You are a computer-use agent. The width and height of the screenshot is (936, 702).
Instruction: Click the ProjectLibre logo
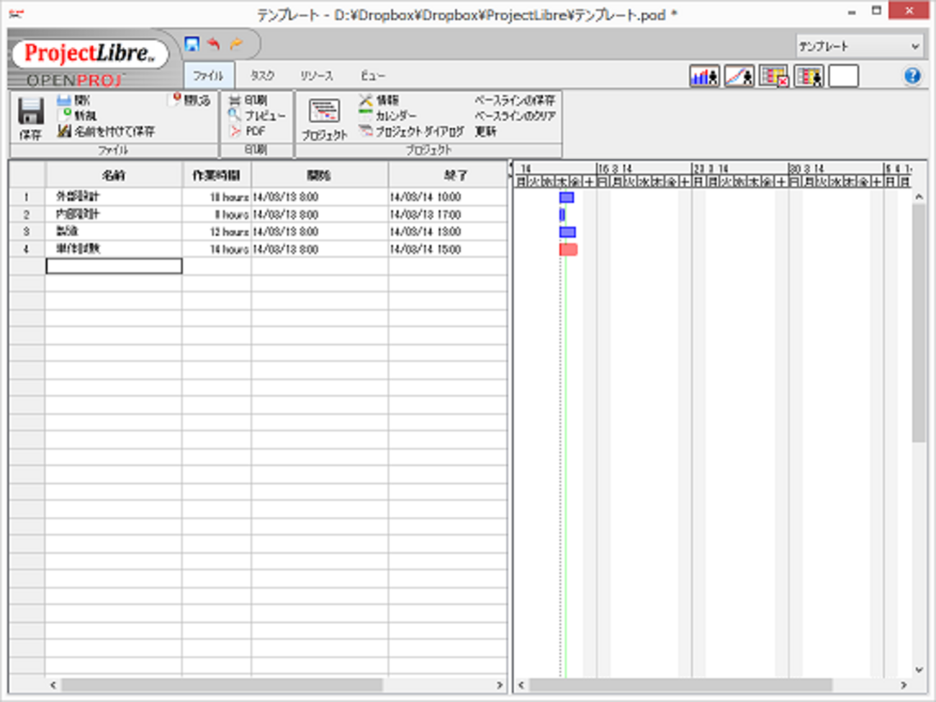[x=89, y=53]
